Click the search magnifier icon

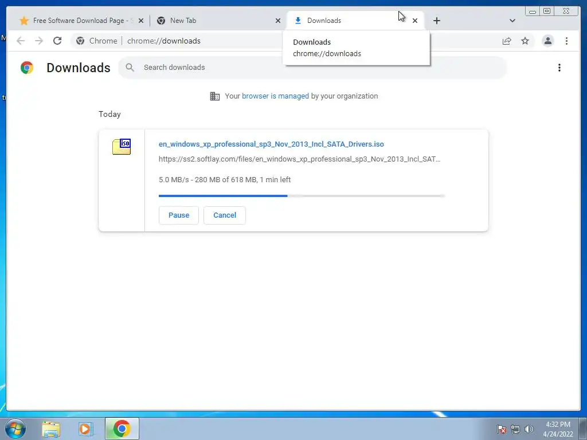click(x=130, y=68)
